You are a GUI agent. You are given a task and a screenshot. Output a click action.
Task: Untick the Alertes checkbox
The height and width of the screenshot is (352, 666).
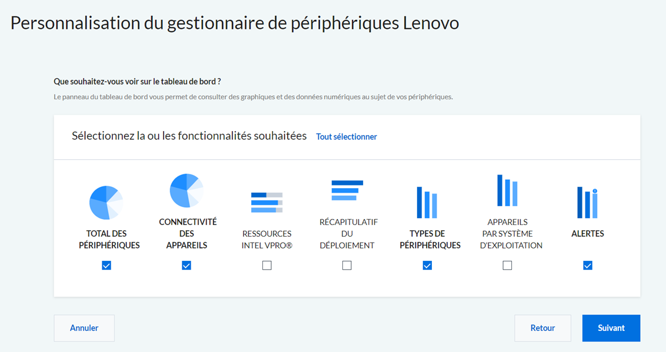588,266
